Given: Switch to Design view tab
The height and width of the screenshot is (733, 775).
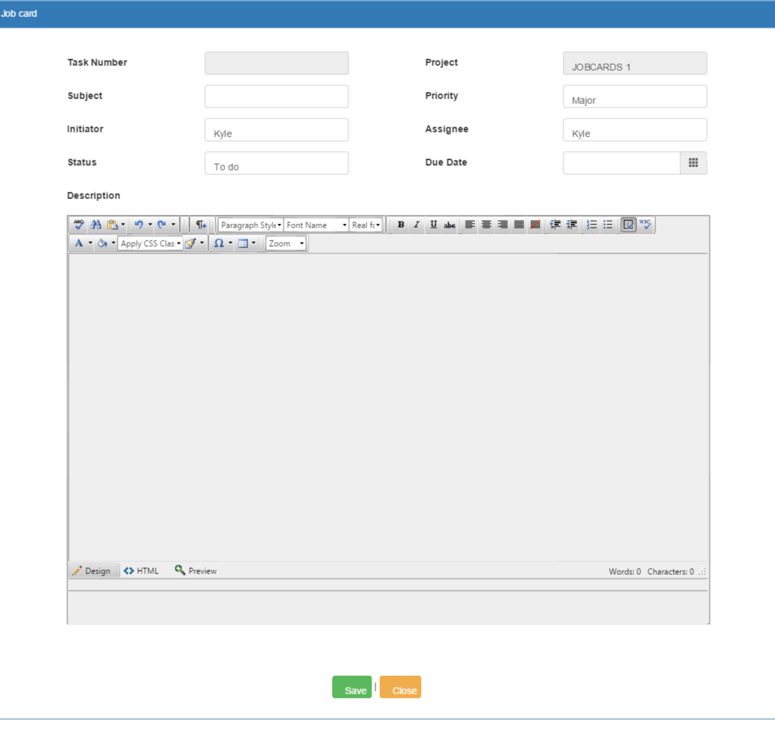Looking at the screenshot, I should pyautogui.click(x=93, y=571).
